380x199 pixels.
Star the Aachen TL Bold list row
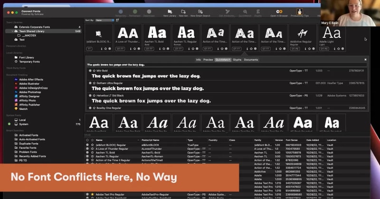[92, 153]
